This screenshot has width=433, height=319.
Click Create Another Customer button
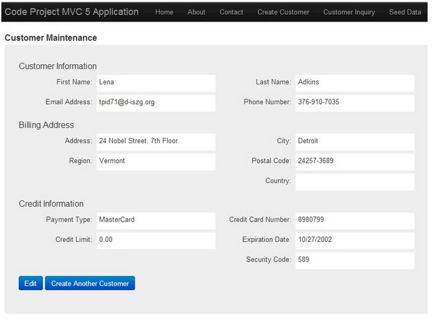(90, 283)
